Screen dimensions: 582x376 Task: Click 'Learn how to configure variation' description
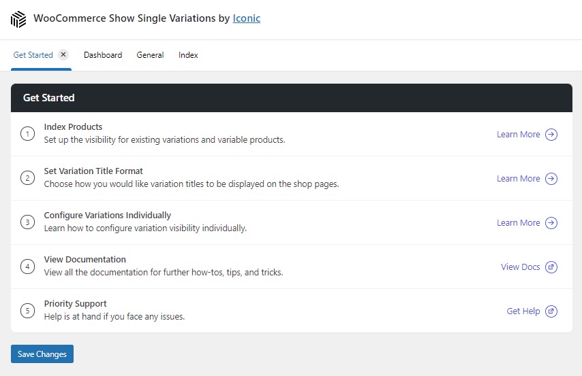click(x=146, y=228)
